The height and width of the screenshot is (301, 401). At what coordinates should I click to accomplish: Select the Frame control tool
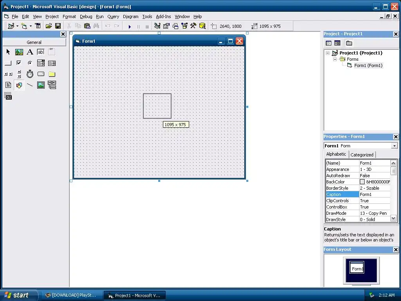click(52, 52)
